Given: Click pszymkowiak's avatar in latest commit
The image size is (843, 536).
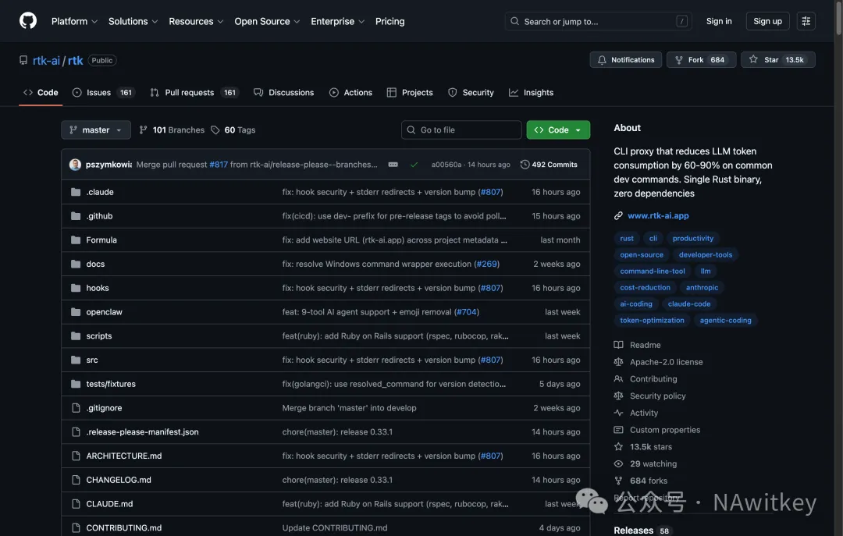Looking at the screenshot, I should pyautogui.click(x=75, y=165).
